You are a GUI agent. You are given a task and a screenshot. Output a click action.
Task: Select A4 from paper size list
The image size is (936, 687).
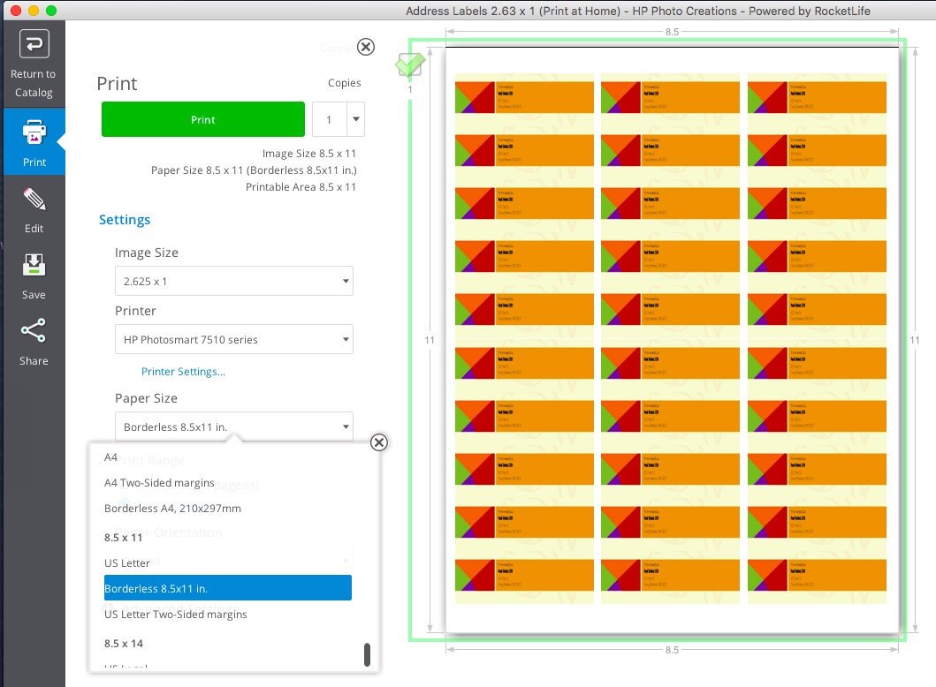point(111,457)
